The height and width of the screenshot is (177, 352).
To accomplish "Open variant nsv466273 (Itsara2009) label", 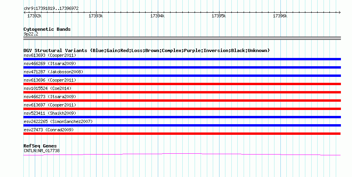I will (x=50, y=97).
